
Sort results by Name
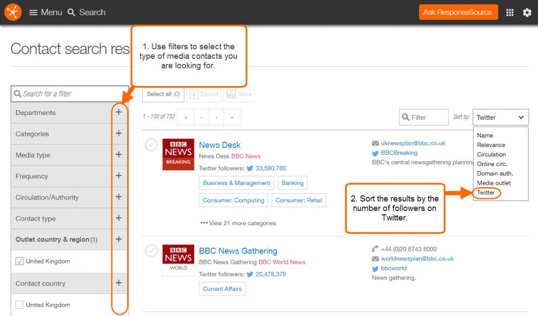click(485, 135)
